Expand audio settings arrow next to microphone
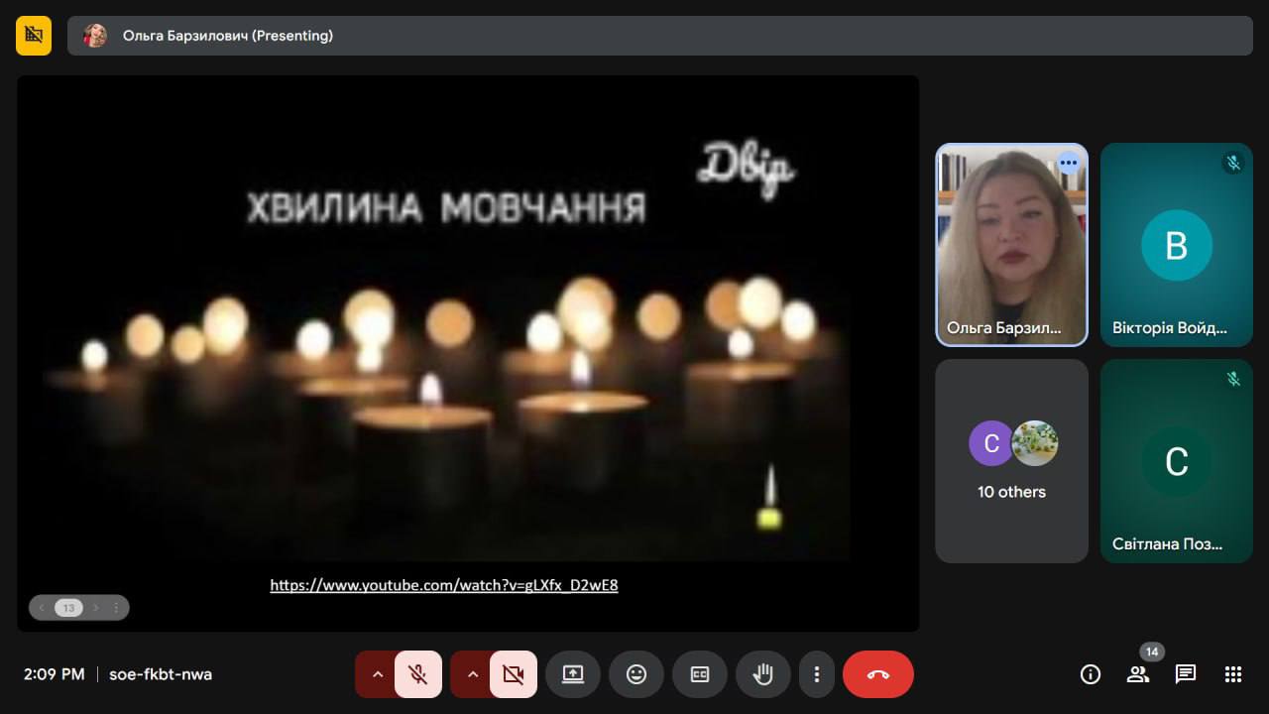 tap(377, 674)
